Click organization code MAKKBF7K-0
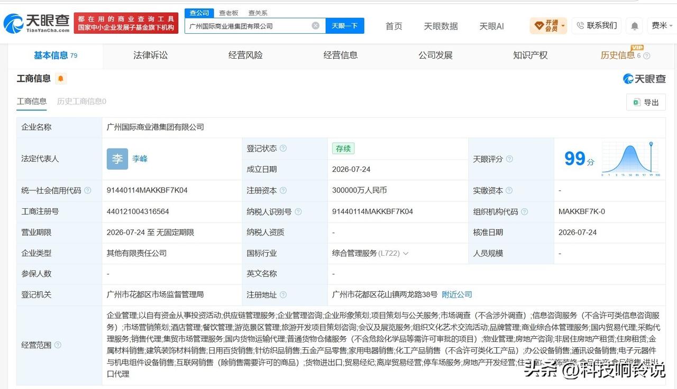677x389 pixels. pos(582,211)
